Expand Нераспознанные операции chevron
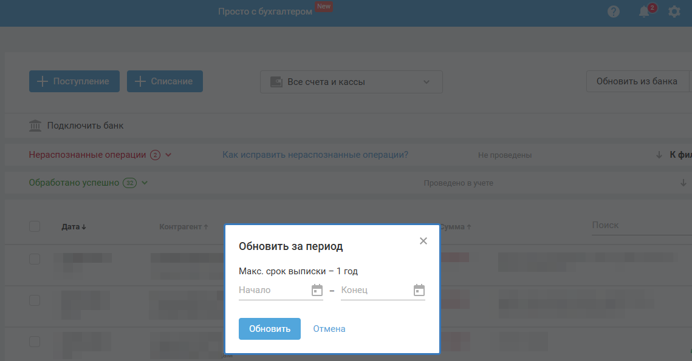The image size is (692, 361). coord(168,155)
